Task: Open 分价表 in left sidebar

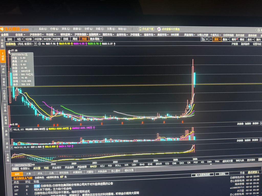Action: tap(5, 108)
